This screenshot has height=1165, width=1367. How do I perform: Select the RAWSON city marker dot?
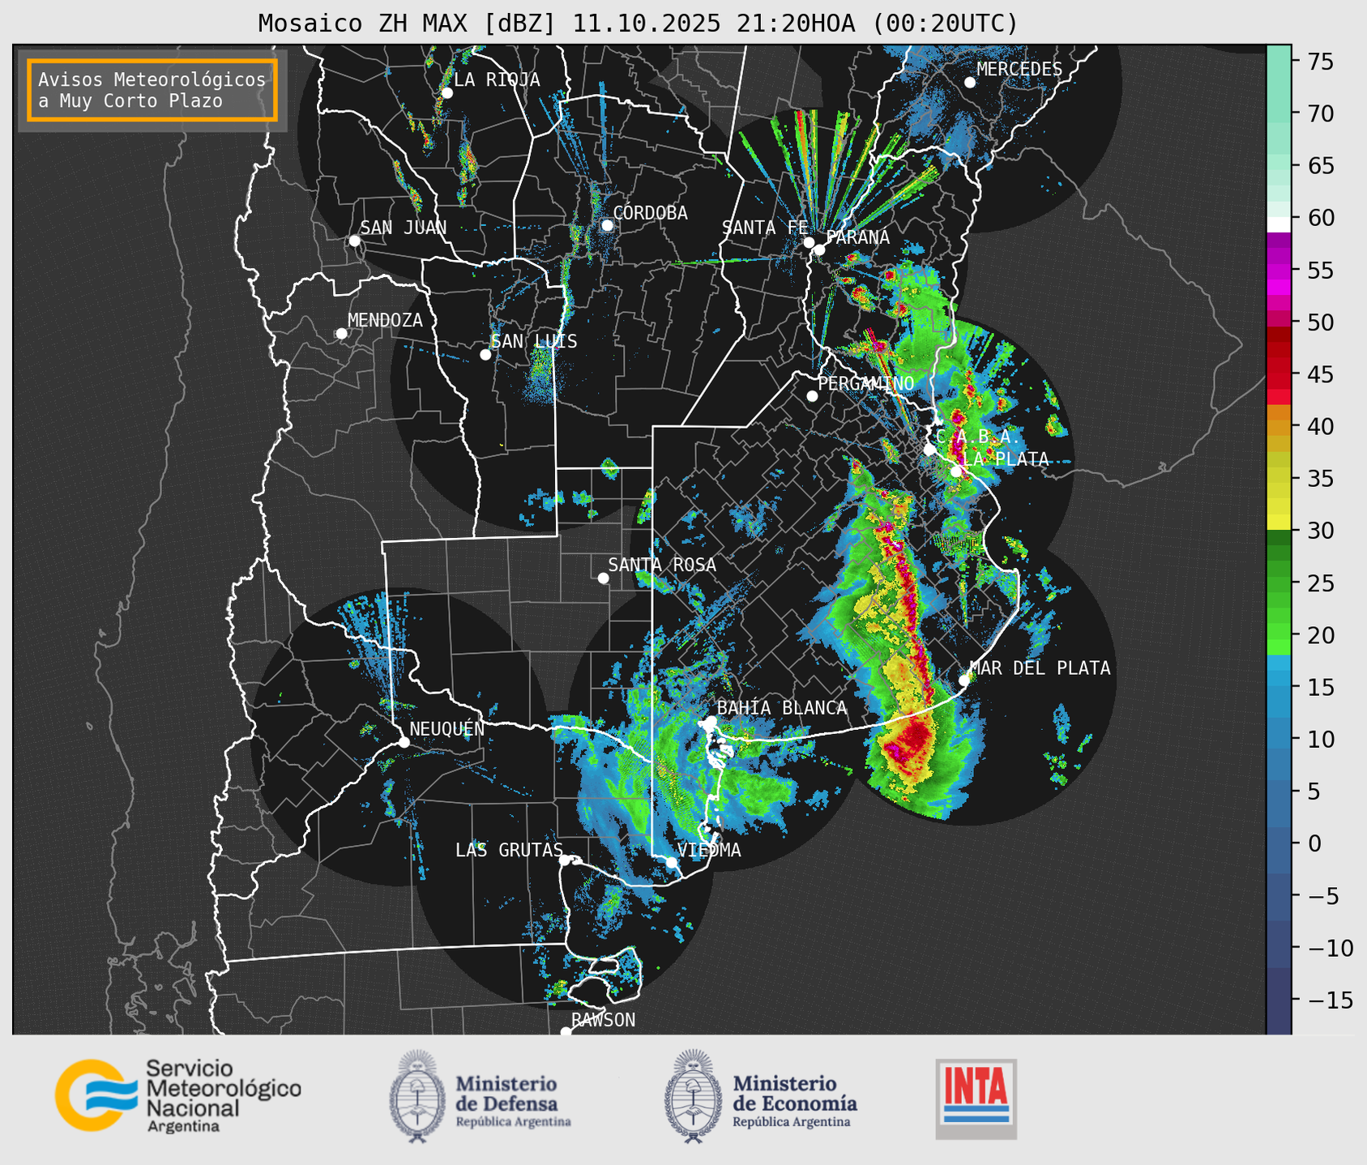click(566, 1032)
